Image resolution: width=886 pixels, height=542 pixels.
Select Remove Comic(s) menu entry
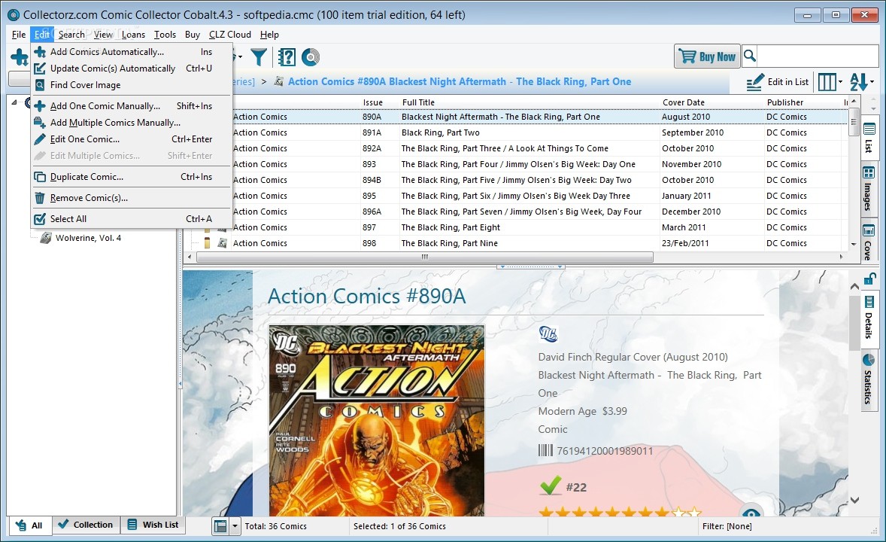coord(131,198)
